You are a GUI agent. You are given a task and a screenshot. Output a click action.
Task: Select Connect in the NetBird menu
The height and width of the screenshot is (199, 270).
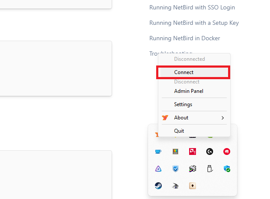[x=194, y=72]
